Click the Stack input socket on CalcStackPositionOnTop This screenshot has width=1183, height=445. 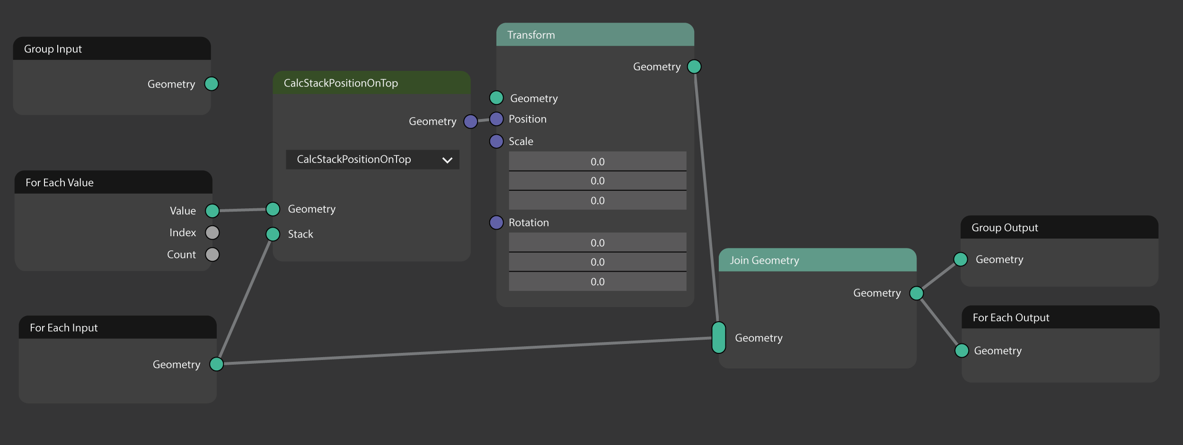(x=273, y=234)
